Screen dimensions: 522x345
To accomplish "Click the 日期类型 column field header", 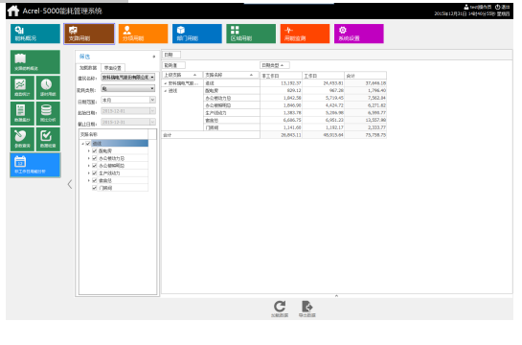I will point(275,65).
